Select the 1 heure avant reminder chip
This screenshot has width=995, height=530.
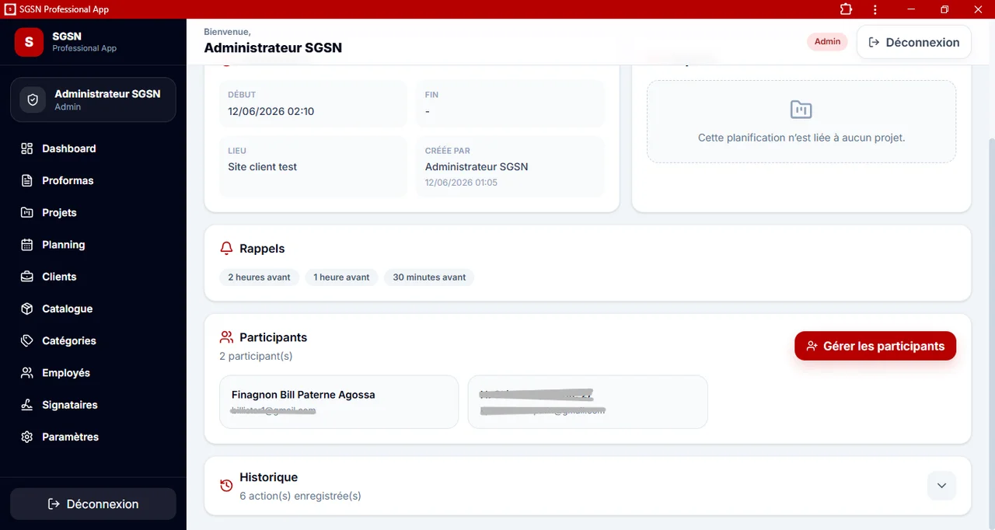click(x=341, y=277)
